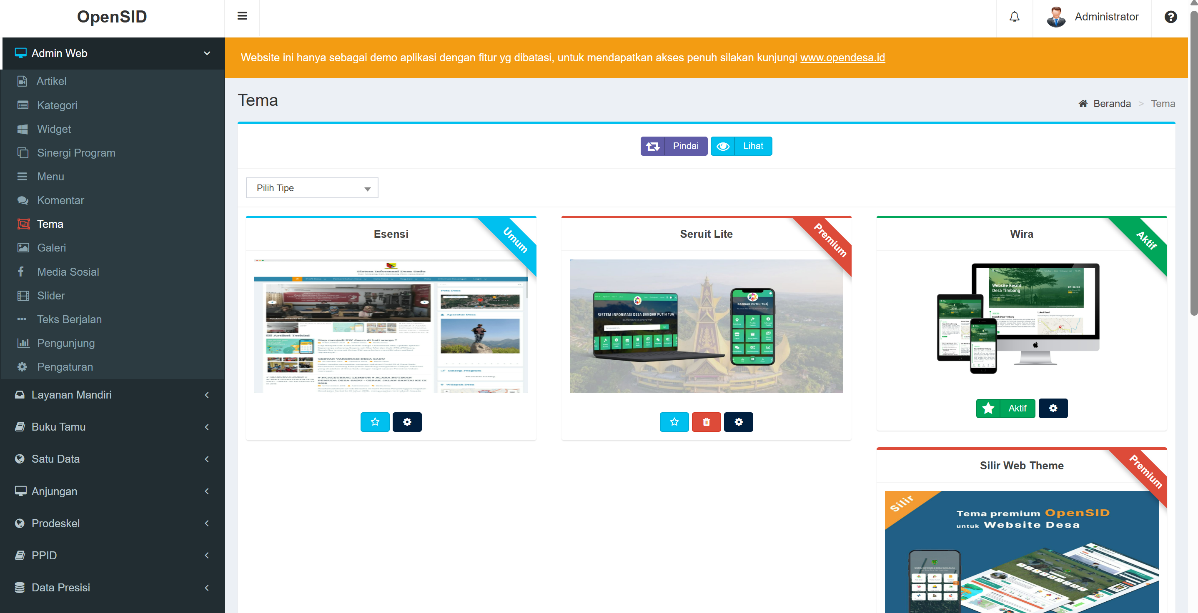Expand the Data Presisi menu

[113, 588]
